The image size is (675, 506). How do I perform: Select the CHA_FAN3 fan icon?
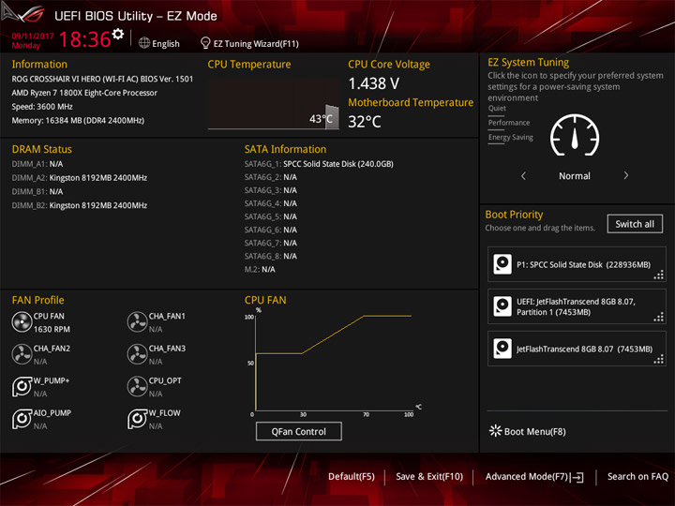tap(137, 354)
